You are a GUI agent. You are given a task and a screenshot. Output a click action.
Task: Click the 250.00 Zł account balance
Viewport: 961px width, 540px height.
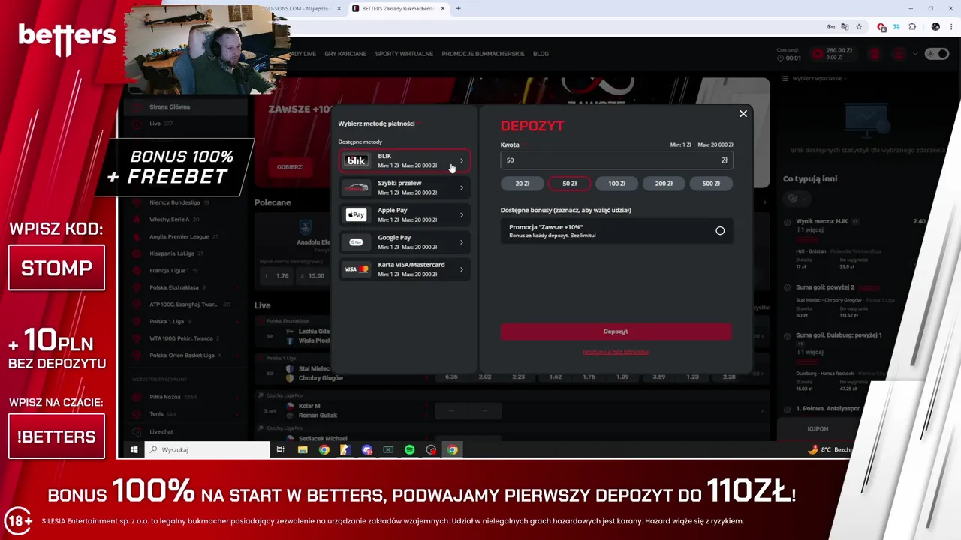click(840, 51)
